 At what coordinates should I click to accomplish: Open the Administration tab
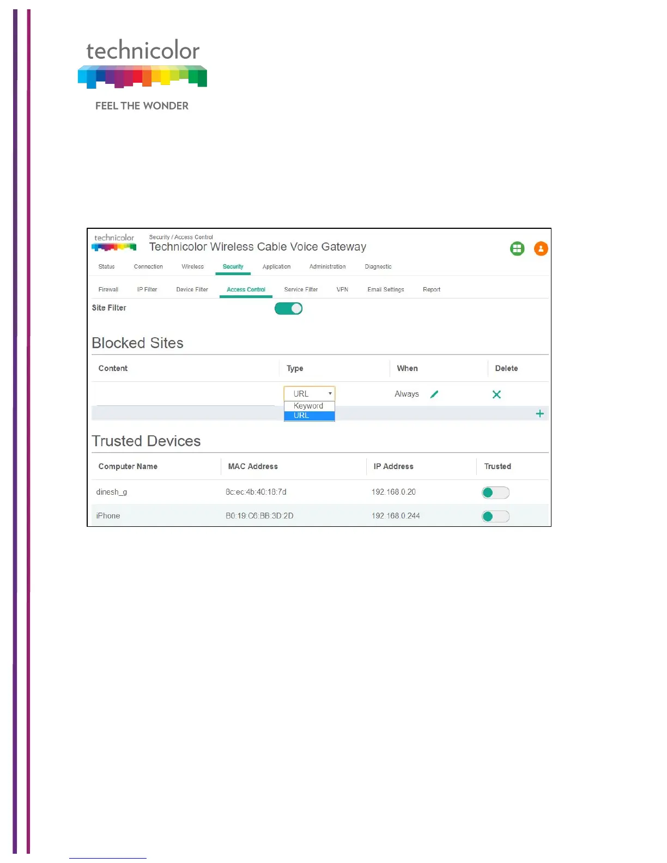[x=328, y=266]
